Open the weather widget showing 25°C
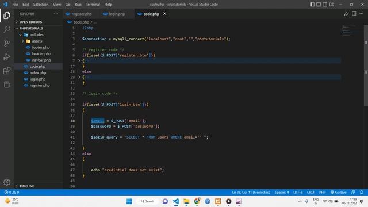This screenshot has height=207, width=368. [11, 201]
